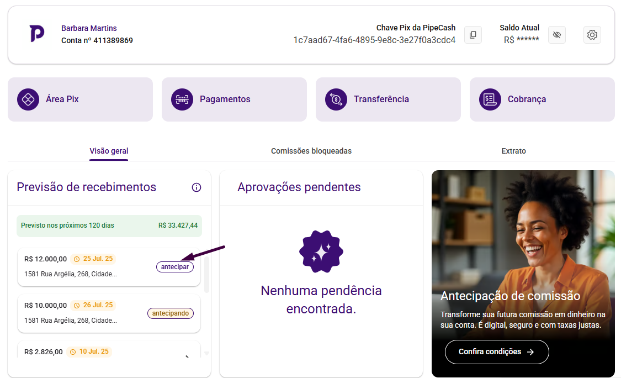Screen dimensions: 621x378
Task: Click the Pix key 1c7aad67-4fa6 string
Action: click(x=374, y=40)
